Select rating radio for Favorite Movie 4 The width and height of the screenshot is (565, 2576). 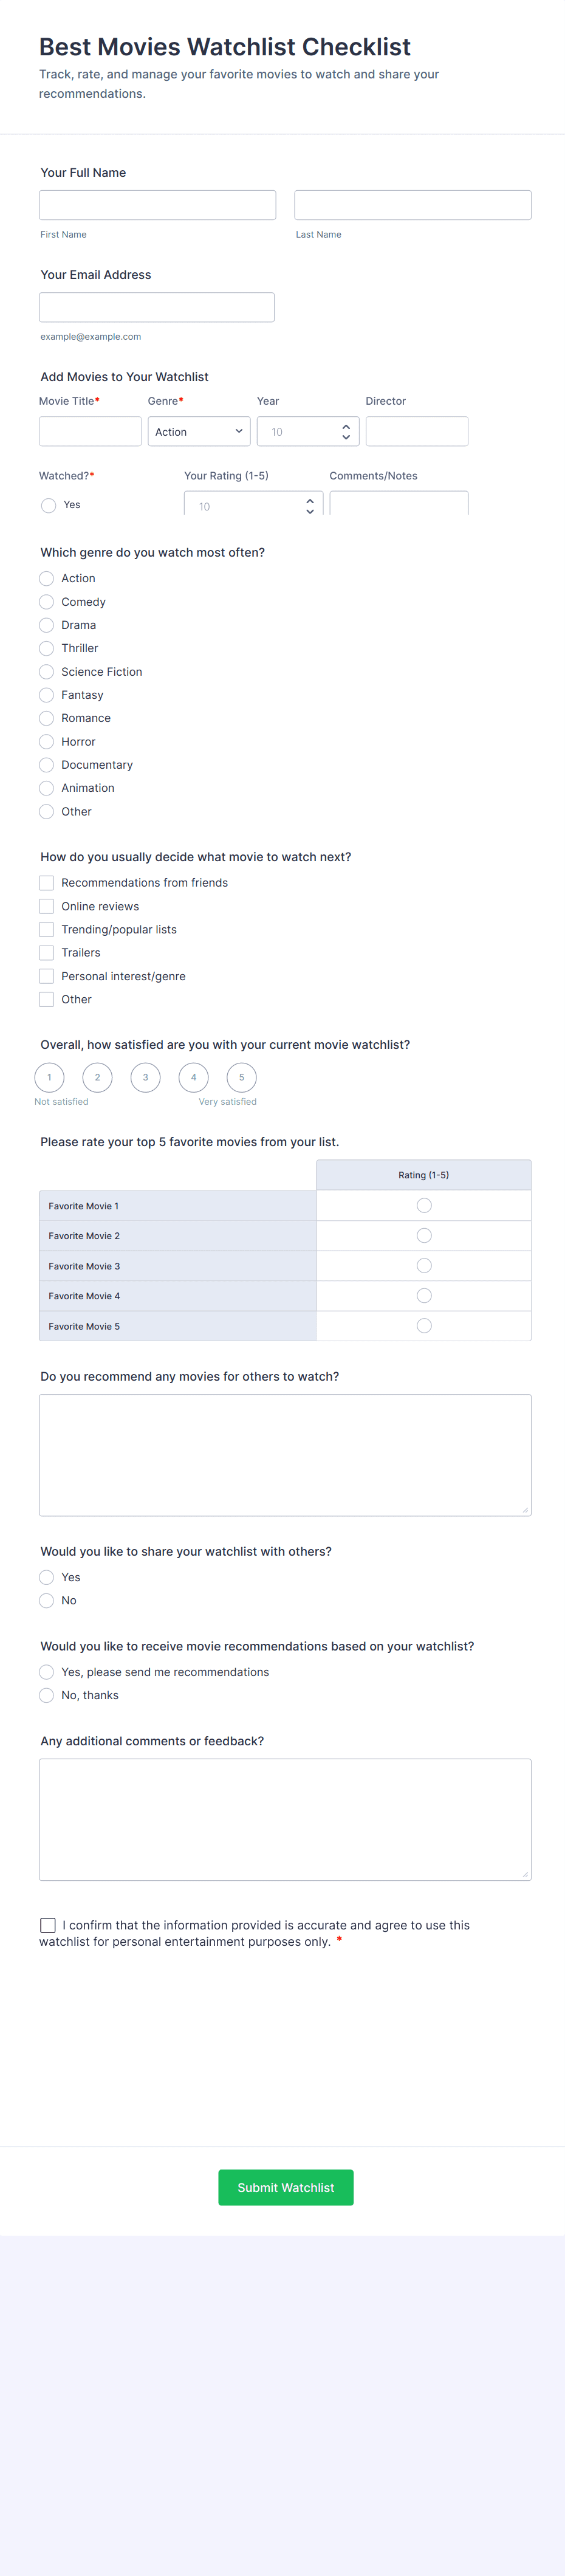(424, 1296)
